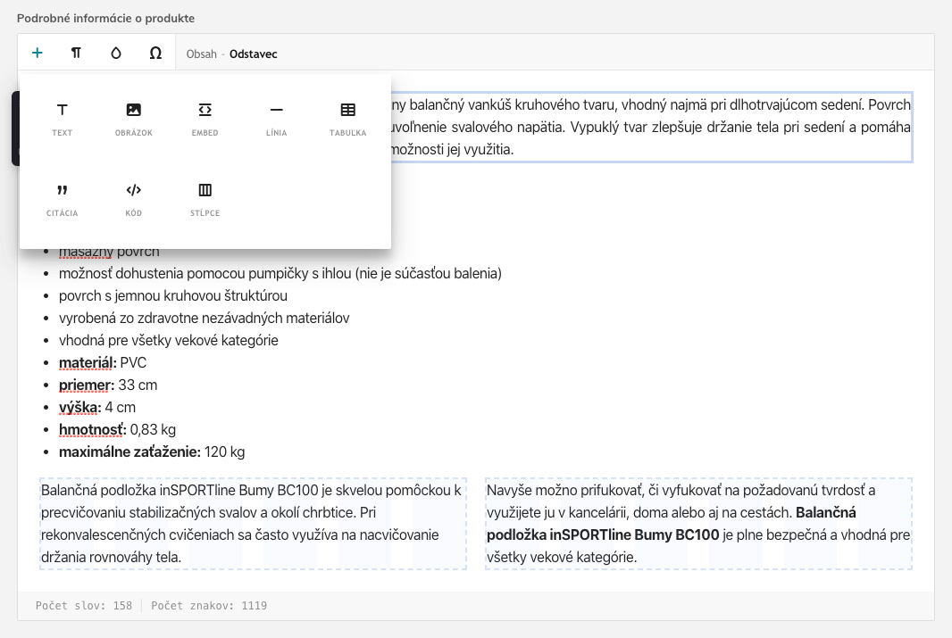Click the 'maximálne zaťaženie: 120 kg' item
952x638 pixels.
152,452
